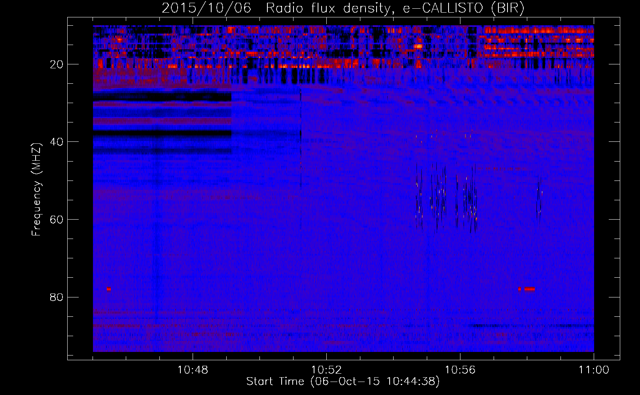Click the 40 frequency tick label

pyautogui.click(x=57, y=142)
